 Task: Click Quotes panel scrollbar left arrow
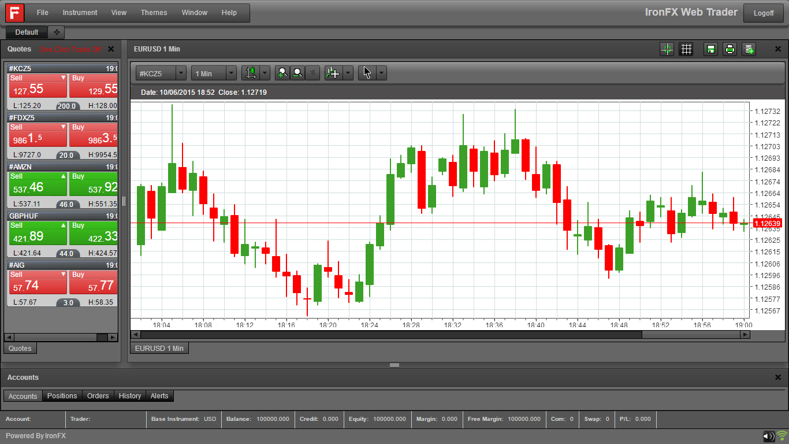[9, 337]
